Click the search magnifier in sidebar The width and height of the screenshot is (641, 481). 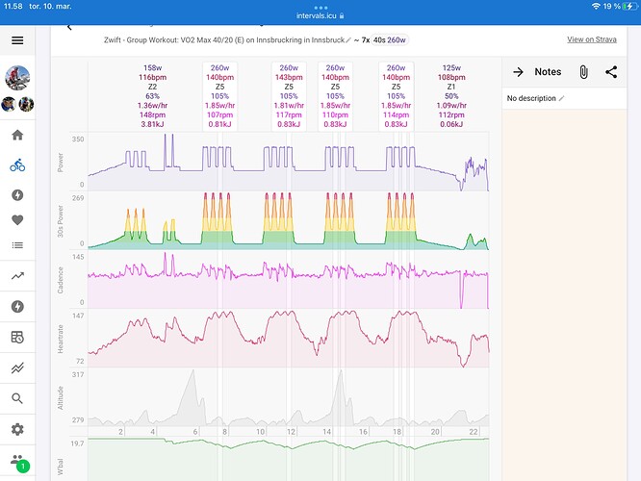pyautogui.click(x=17, y=397)
